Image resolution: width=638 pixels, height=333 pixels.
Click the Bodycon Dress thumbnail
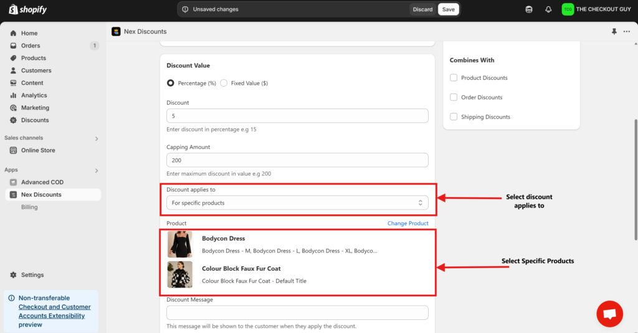coord(180,244)
